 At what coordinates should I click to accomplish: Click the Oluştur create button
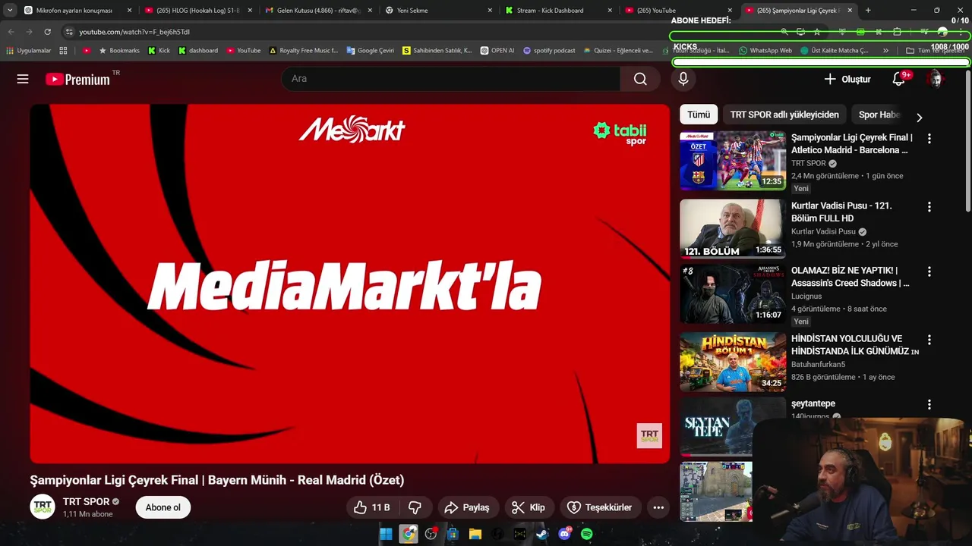(847, 79)
